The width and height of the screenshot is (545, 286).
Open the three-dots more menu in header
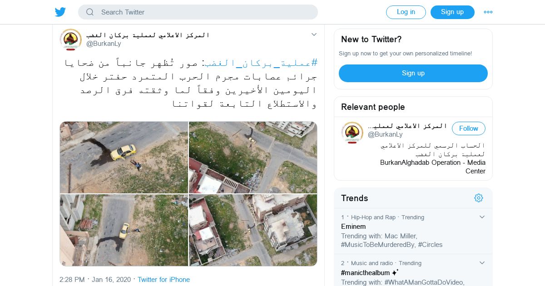tap(488, 12)
